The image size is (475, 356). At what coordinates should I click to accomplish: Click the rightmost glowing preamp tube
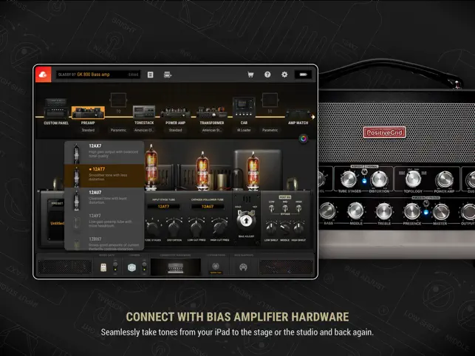pos(253,171)
